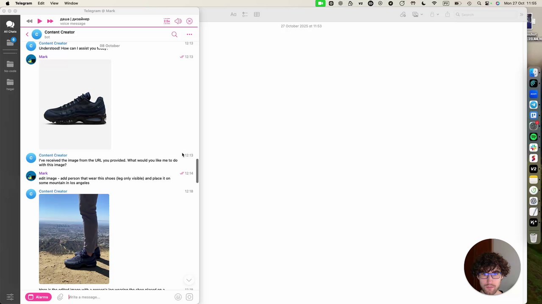The height and width of the screenshot is (304, 542).
Task: Go back from Content Creator chat
Action: tap(27, 34)
